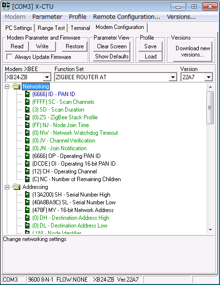Screen dimensions: 220x285
Task: Click the Networking folder icon
Action: pyautogui.click(x=16, y=86)
